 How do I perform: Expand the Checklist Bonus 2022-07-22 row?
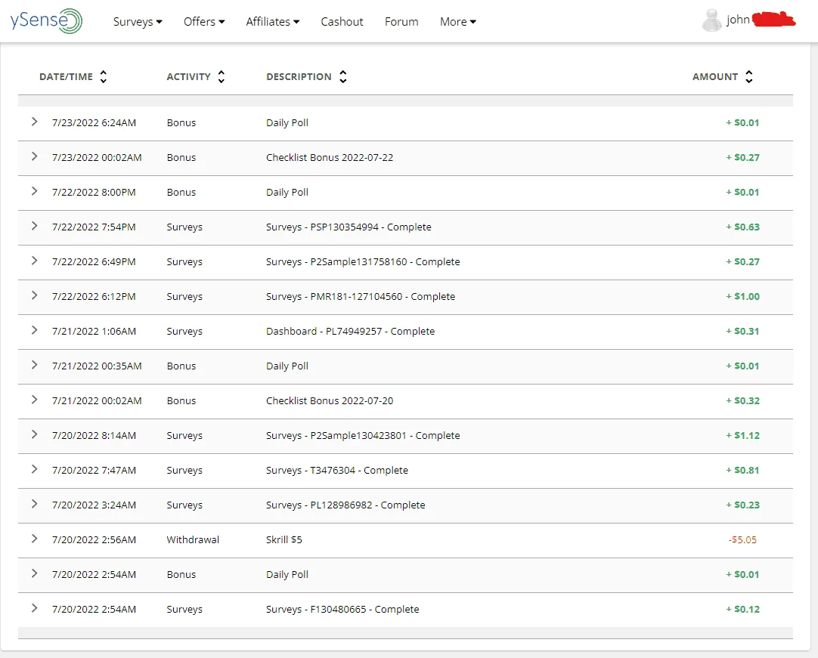click(35, 156)
